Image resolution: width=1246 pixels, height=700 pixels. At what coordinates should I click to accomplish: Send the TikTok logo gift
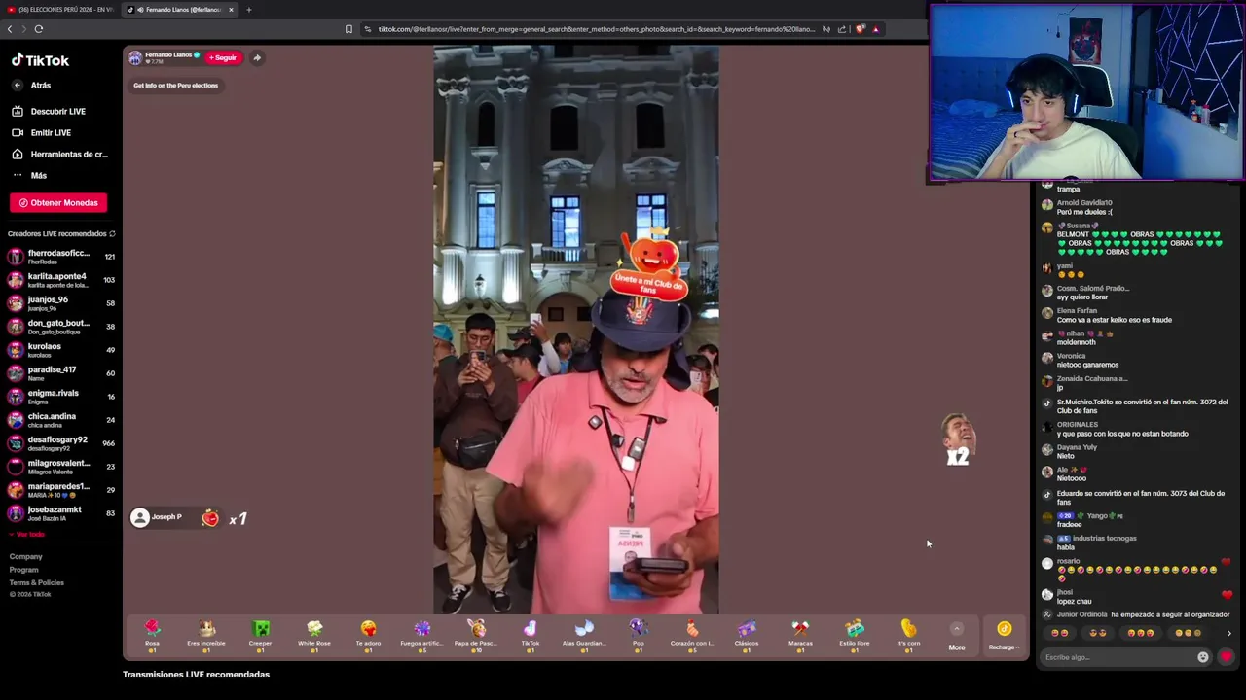[530, 635]
